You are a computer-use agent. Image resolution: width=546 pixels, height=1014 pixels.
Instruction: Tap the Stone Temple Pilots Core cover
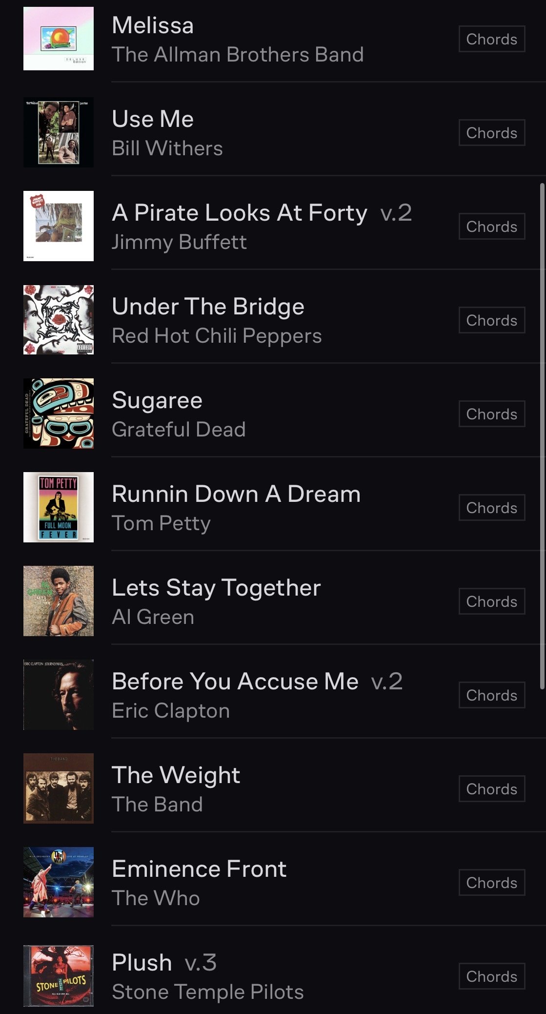pyautogui.click(x=59, y=976)
